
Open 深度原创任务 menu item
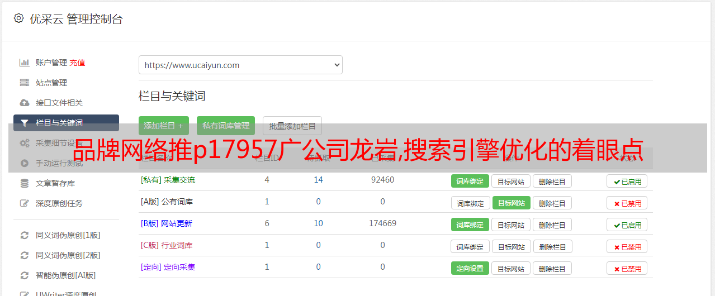[59, 203]
